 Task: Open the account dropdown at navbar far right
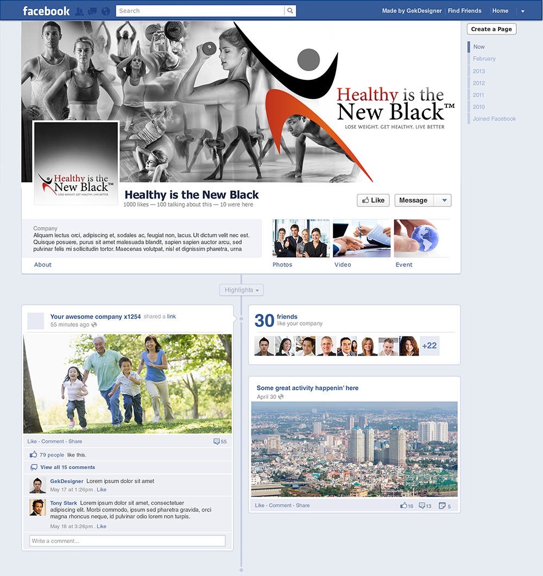pyautogui.click(x=522, y=10)
